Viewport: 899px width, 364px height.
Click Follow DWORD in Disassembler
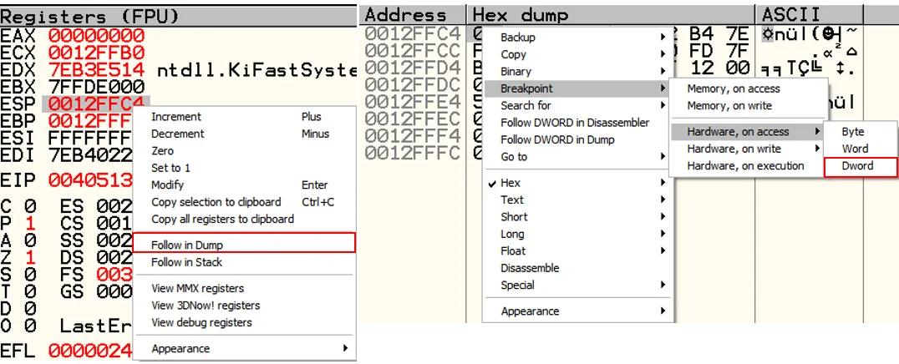pyautogui.click(x=574, y=123)
